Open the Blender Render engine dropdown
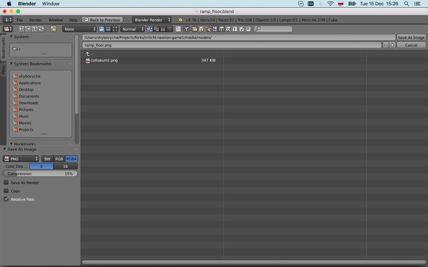 click(152, 20)
